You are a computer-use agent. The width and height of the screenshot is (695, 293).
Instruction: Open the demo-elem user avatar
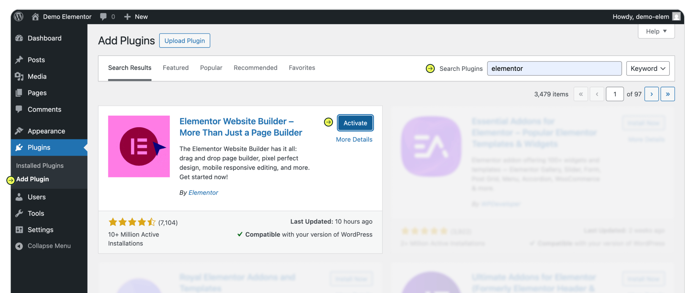tap(676, 17)
